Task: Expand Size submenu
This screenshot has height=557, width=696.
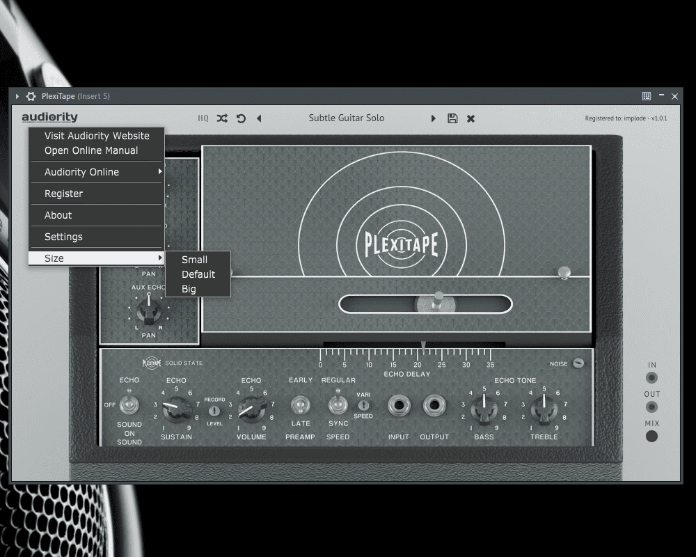Action: 96,258
